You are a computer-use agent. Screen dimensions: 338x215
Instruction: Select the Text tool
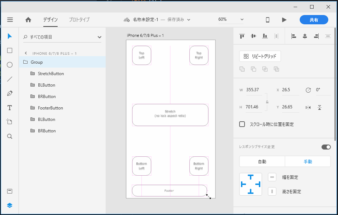coord(9,107)
